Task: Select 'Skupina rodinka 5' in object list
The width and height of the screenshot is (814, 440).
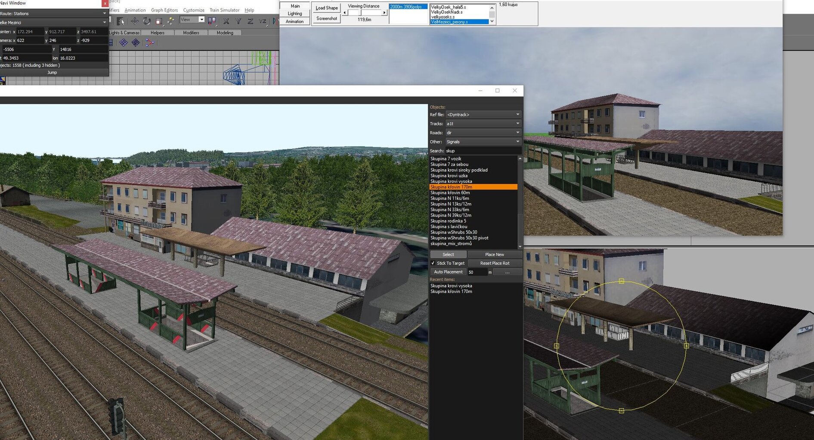Action: [448, 221]
